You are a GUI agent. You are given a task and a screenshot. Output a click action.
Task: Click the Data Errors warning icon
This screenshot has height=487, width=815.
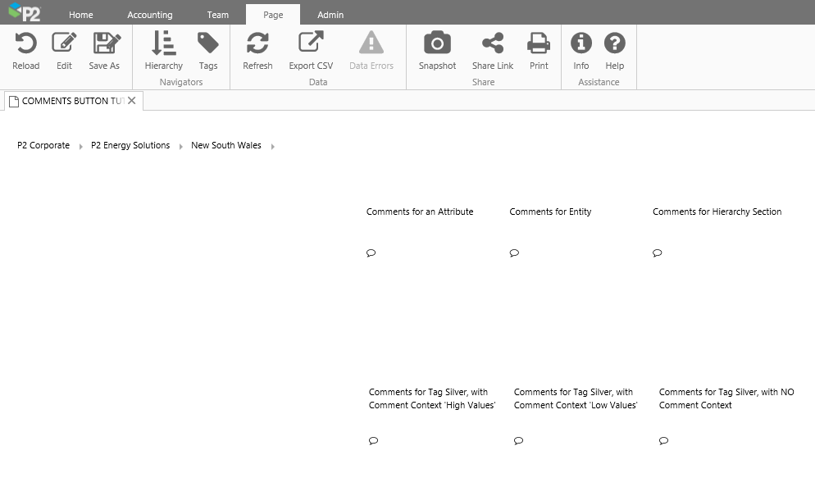click(x=371, y=43)
